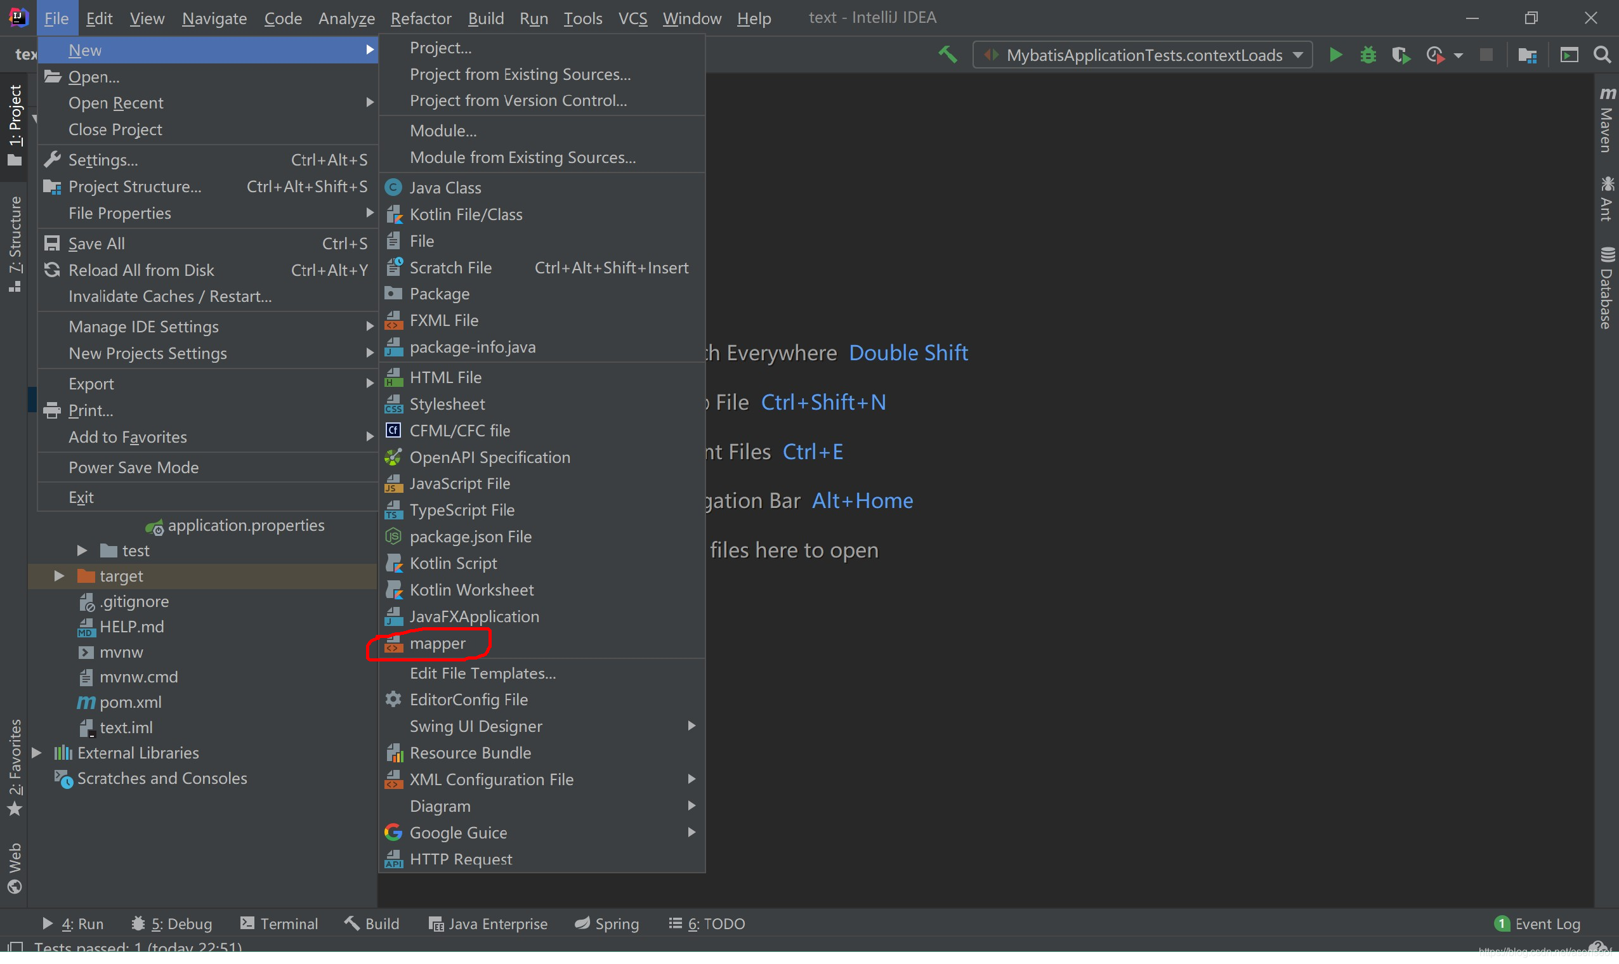Open the run configuration dropdown
1619x964 pixels.
pyautogui.click(x=1141, y=55)
